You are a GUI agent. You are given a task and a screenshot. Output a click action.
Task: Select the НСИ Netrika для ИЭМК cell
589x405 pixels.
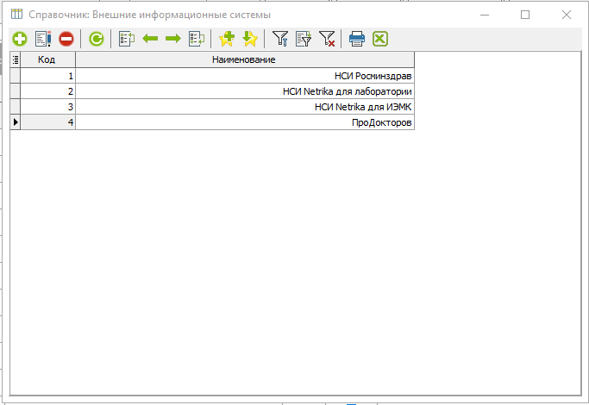pos(245,107)
